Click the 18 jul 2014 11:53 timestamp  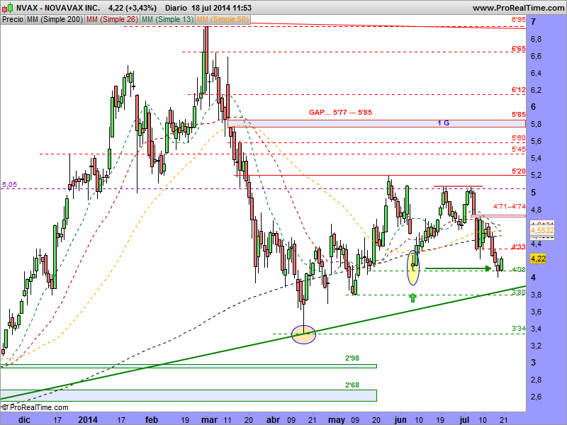tap(221, 8)
